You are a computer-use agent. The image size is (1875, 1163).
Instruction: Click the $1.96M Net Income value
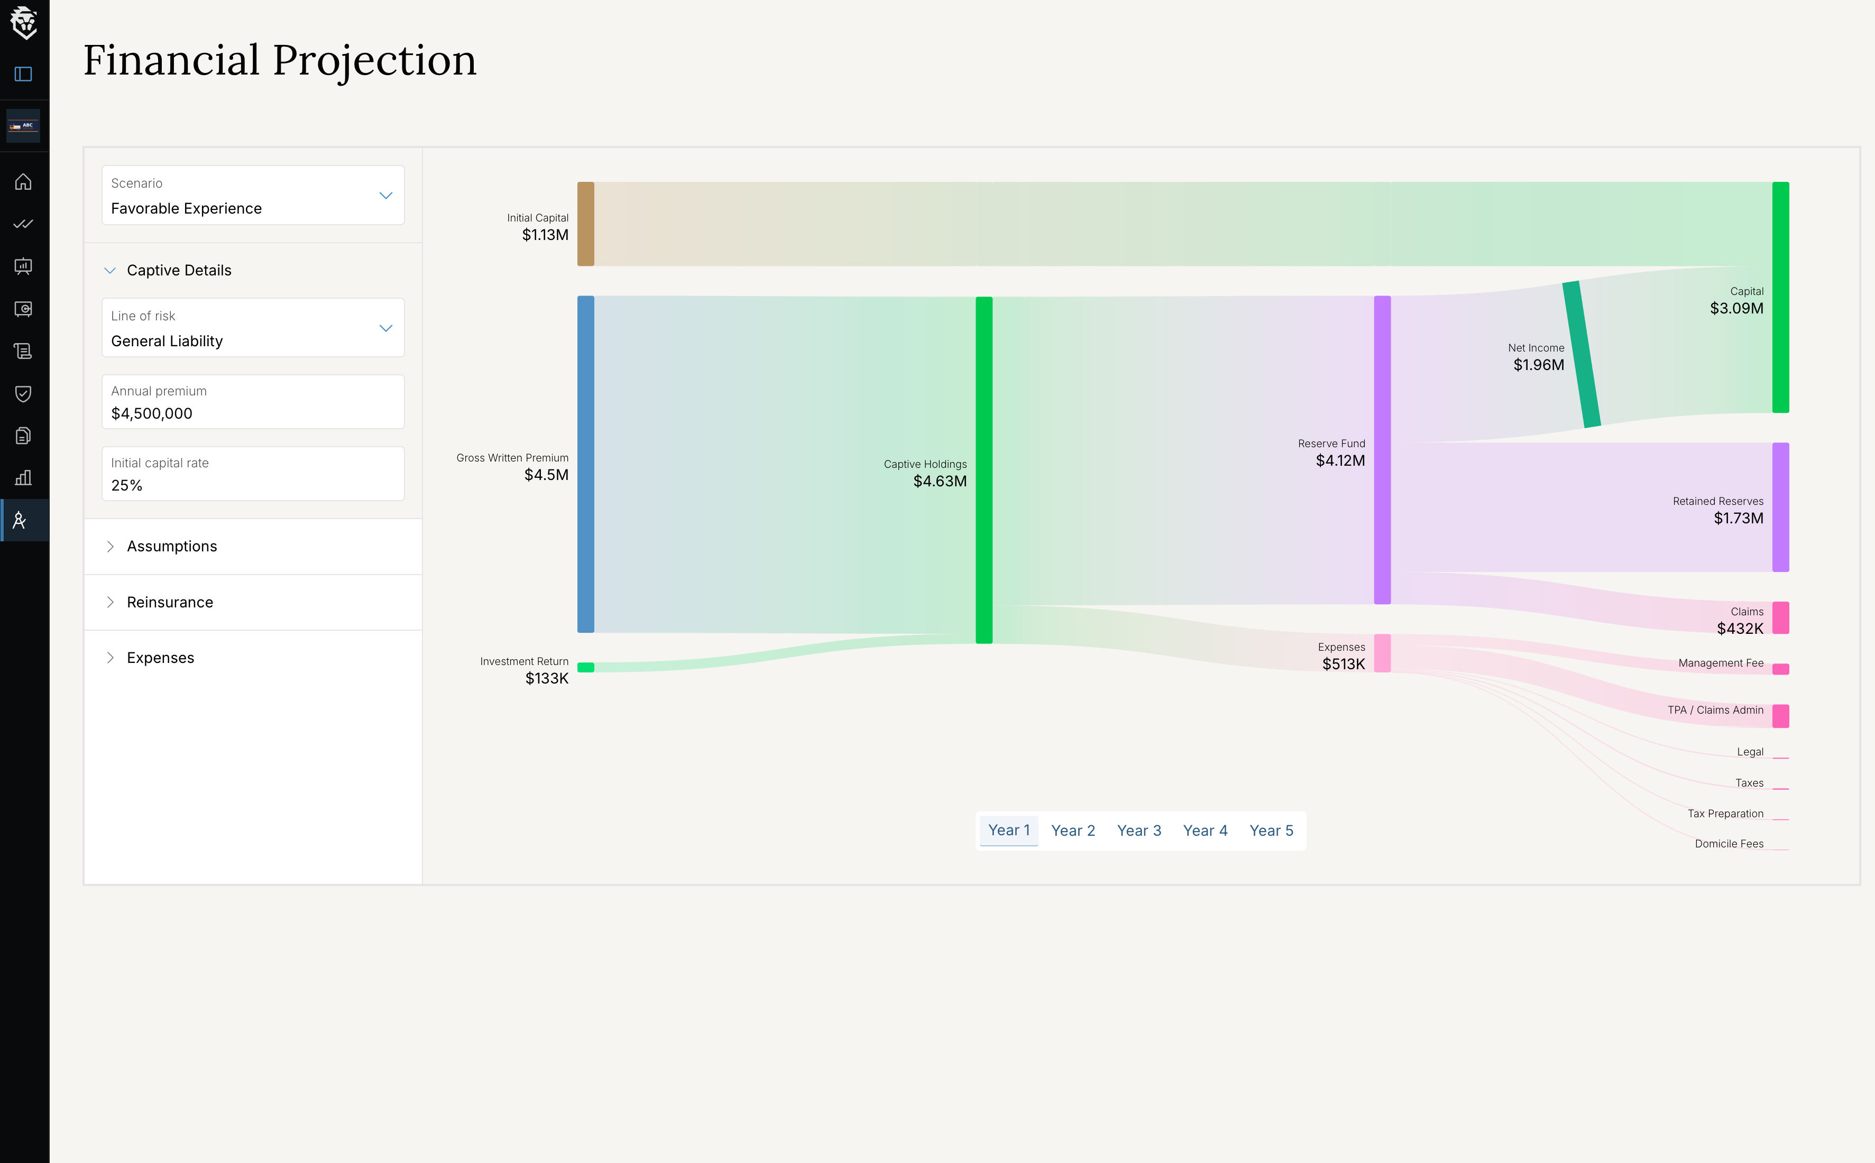point(1538,365)
